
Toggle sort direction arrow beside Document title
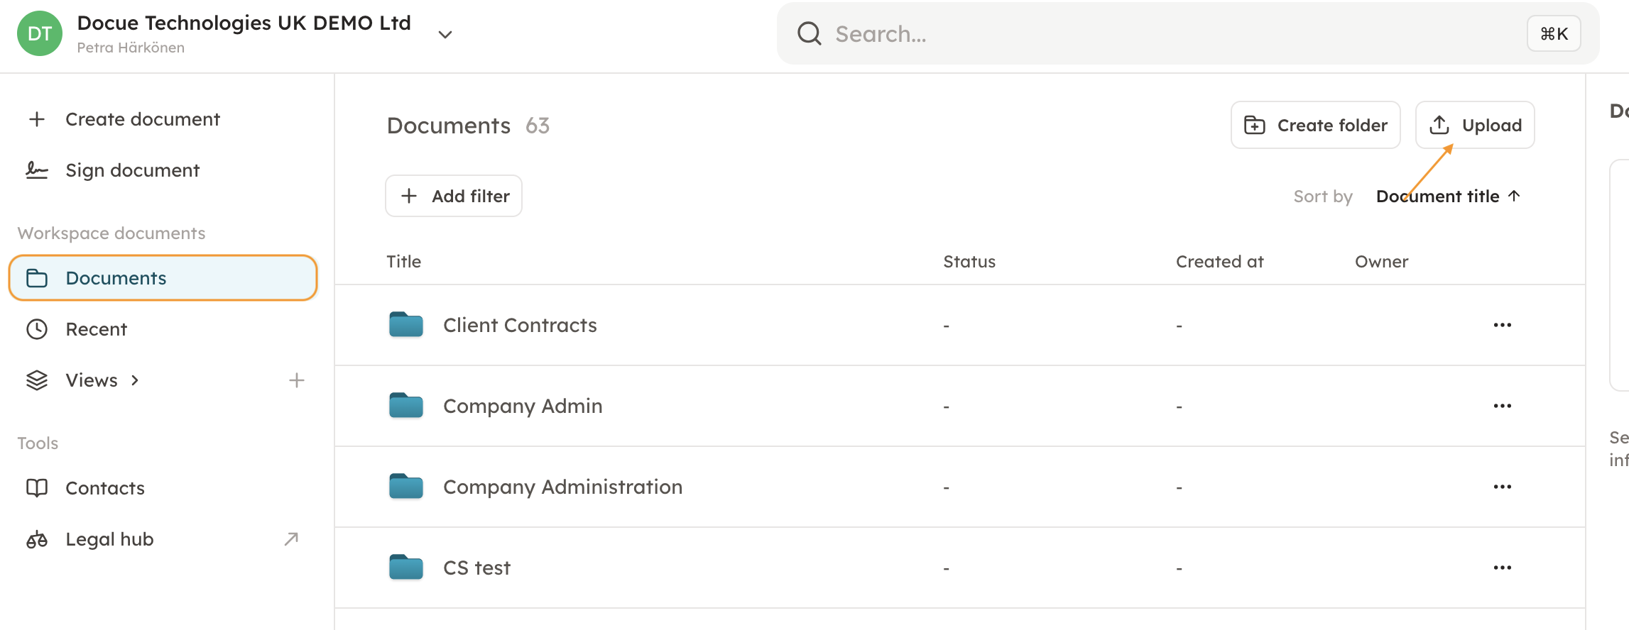point(1514,196)
